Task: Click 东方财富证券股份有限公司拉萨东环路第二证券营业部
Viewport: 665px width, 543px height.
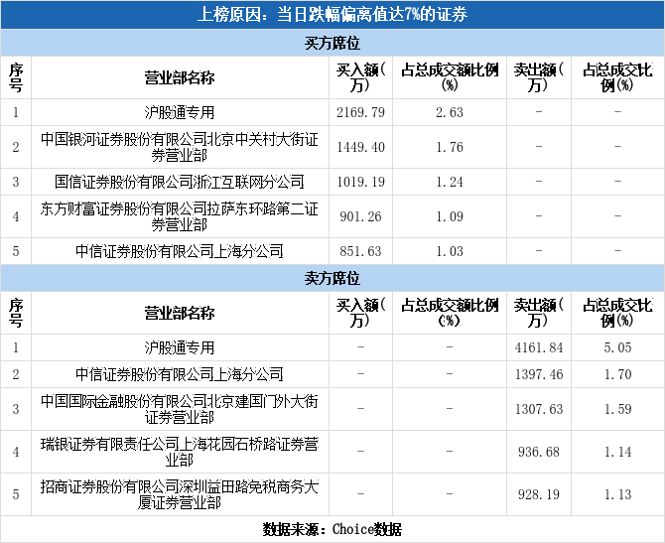Action: (180, 216)
